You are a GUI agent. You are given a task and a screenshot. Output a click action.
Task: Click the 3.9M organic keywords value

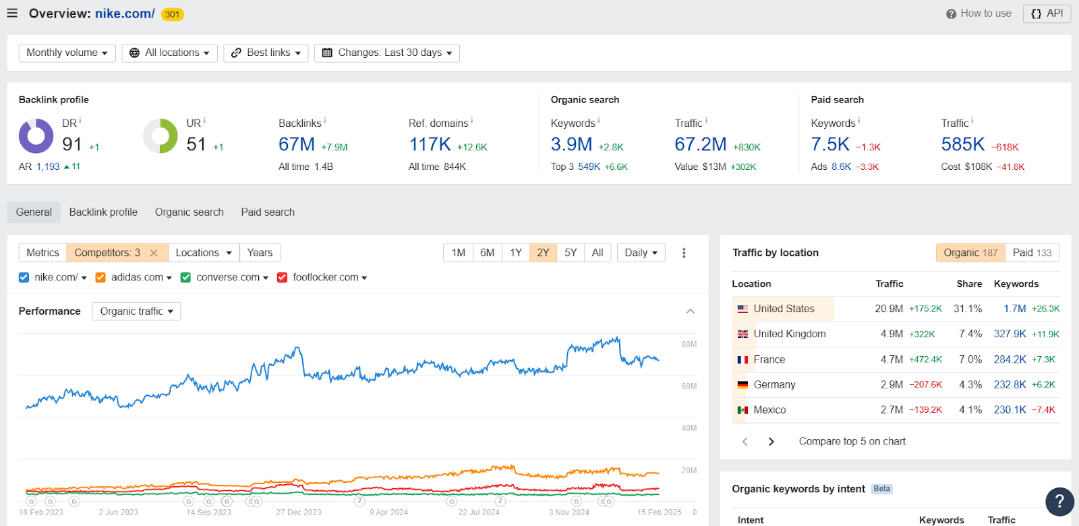coord(571,144)
